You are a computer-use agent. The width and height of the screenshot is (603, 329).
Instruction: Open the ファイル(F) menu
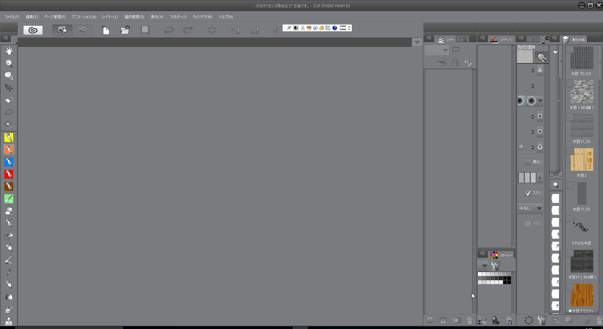point(12,17)
